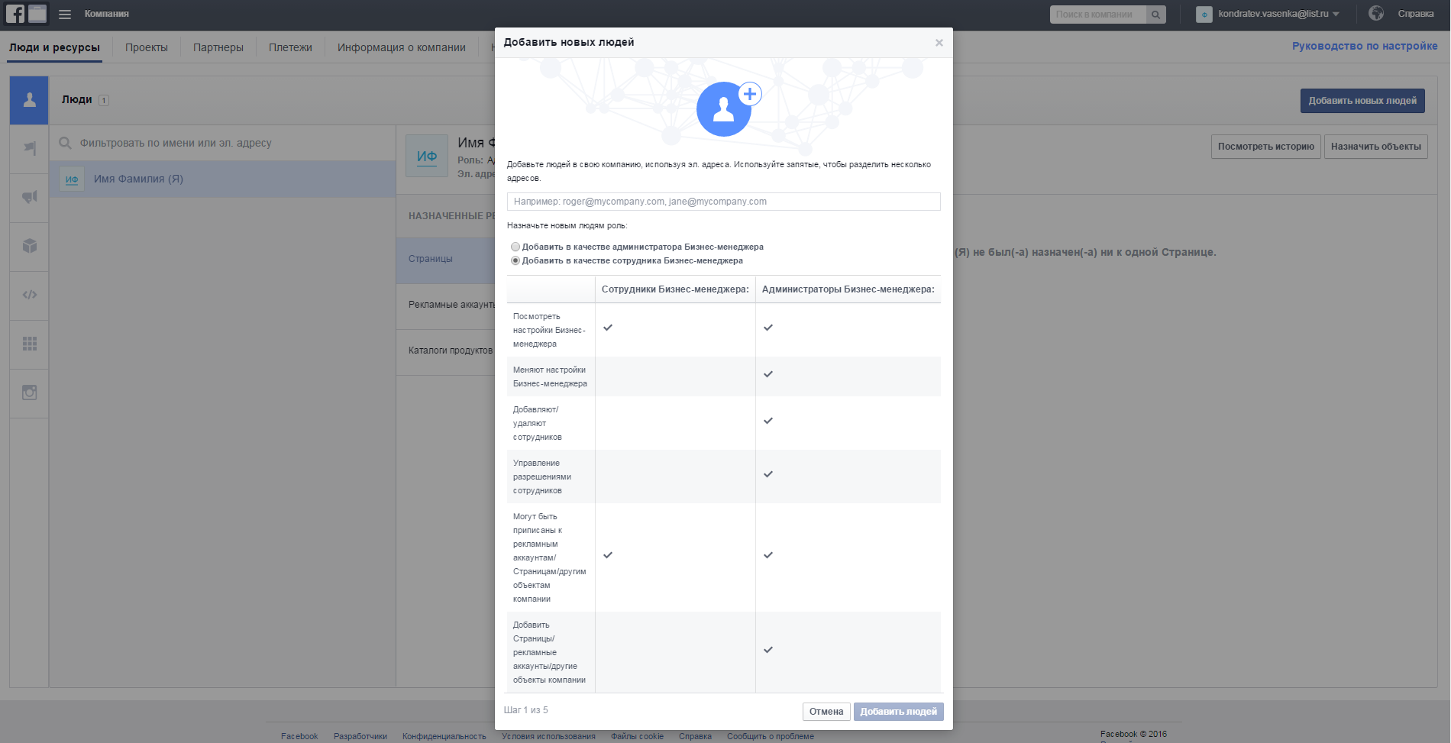Image resolution: width=1451 pixels, height=743 pixels.
Task: Click Посмотреть историю button
Action: click(1266, 147)
